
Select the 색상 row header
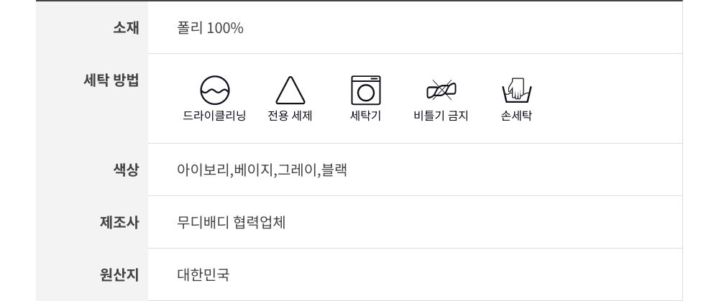(126, 170)
